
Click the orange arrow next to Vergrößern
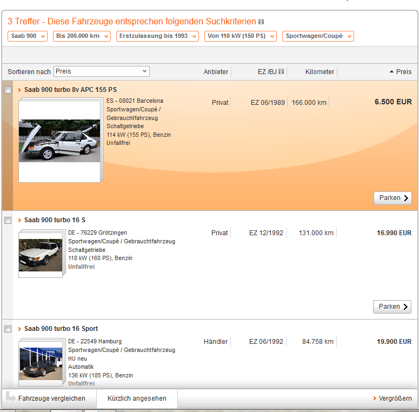tap(375, 398)
